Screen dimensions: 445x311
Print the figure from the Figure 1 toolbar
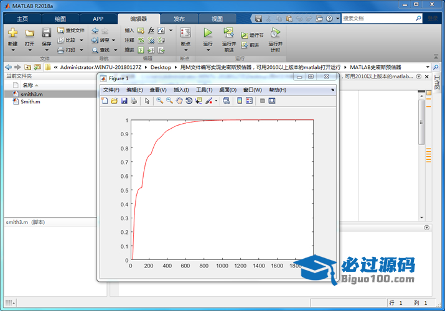coord(133,101)
